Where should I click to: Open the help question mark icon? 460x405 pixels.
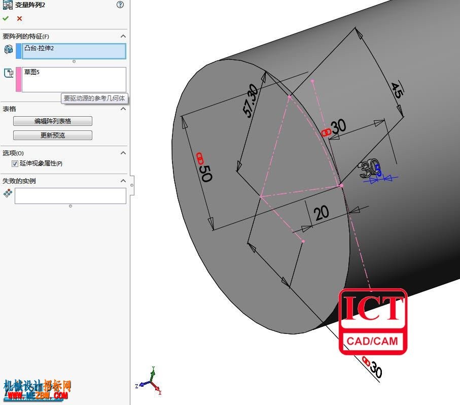pos(120,5)
